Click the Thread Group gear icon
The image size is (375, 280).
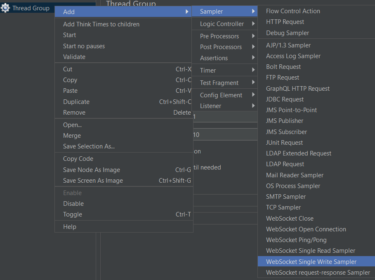5,8
